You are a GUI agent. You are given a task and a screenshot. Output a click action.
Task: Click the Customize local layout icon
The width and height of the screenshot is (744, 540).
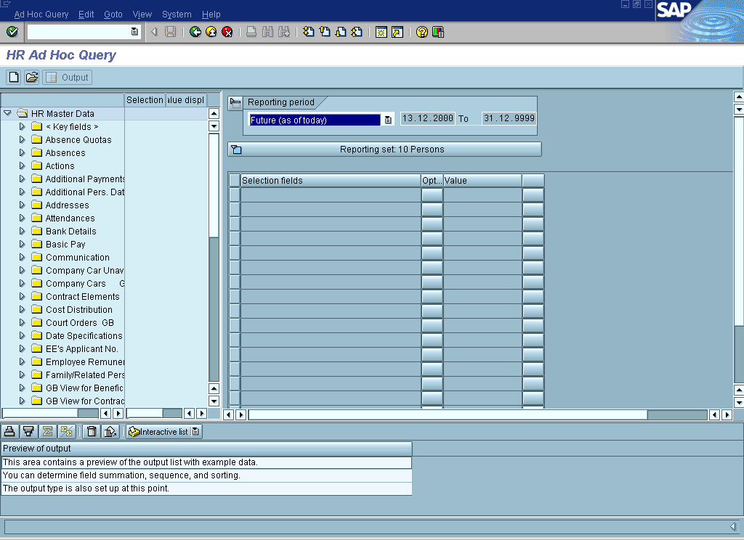click(438, 32)
